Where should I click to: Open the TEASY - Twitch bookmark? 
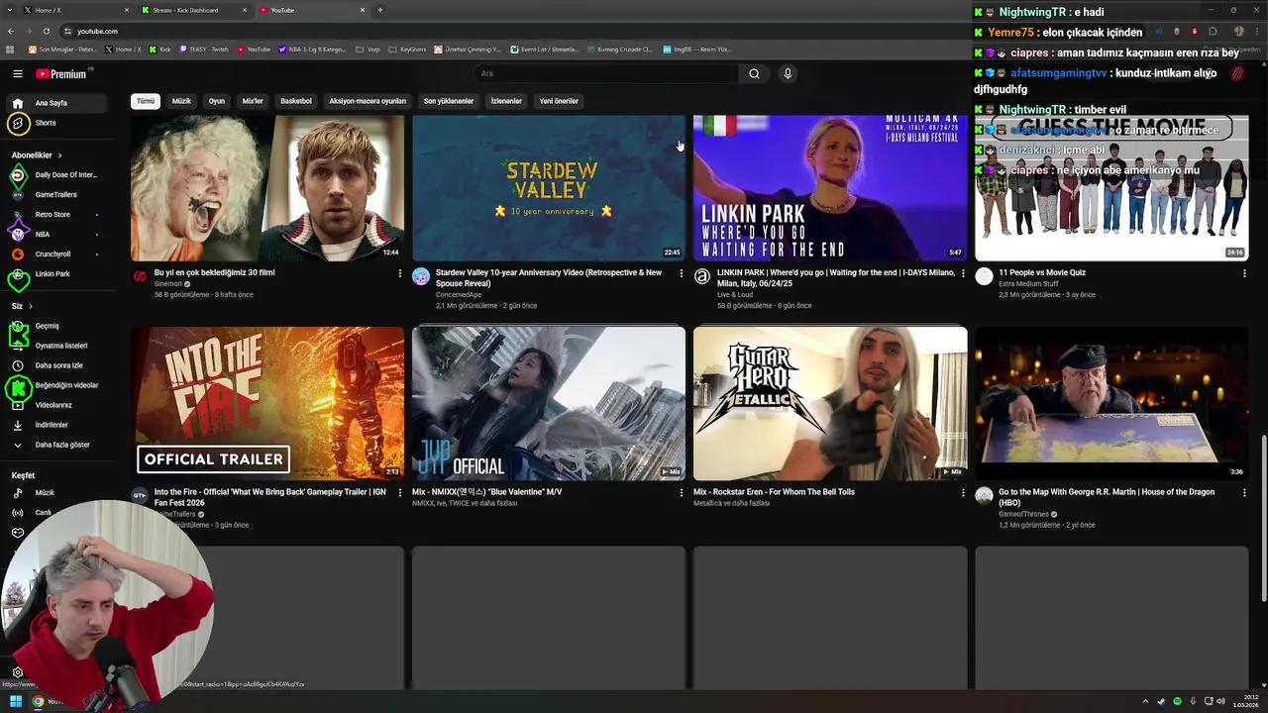[x=204, y=49]
